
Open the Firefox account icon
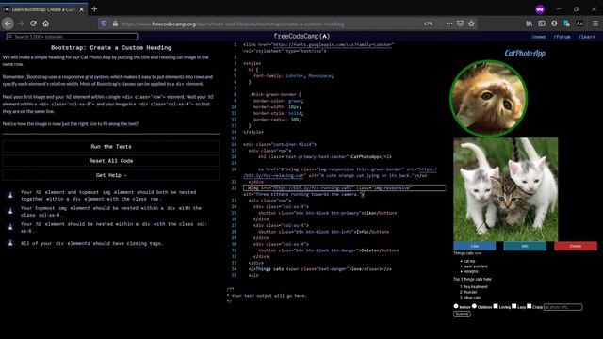554,24
